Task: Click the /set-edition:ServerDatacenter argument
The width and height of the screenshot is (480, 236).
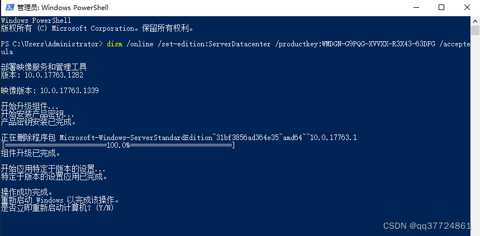Action: pyautogui.click(x=214, y=44)
